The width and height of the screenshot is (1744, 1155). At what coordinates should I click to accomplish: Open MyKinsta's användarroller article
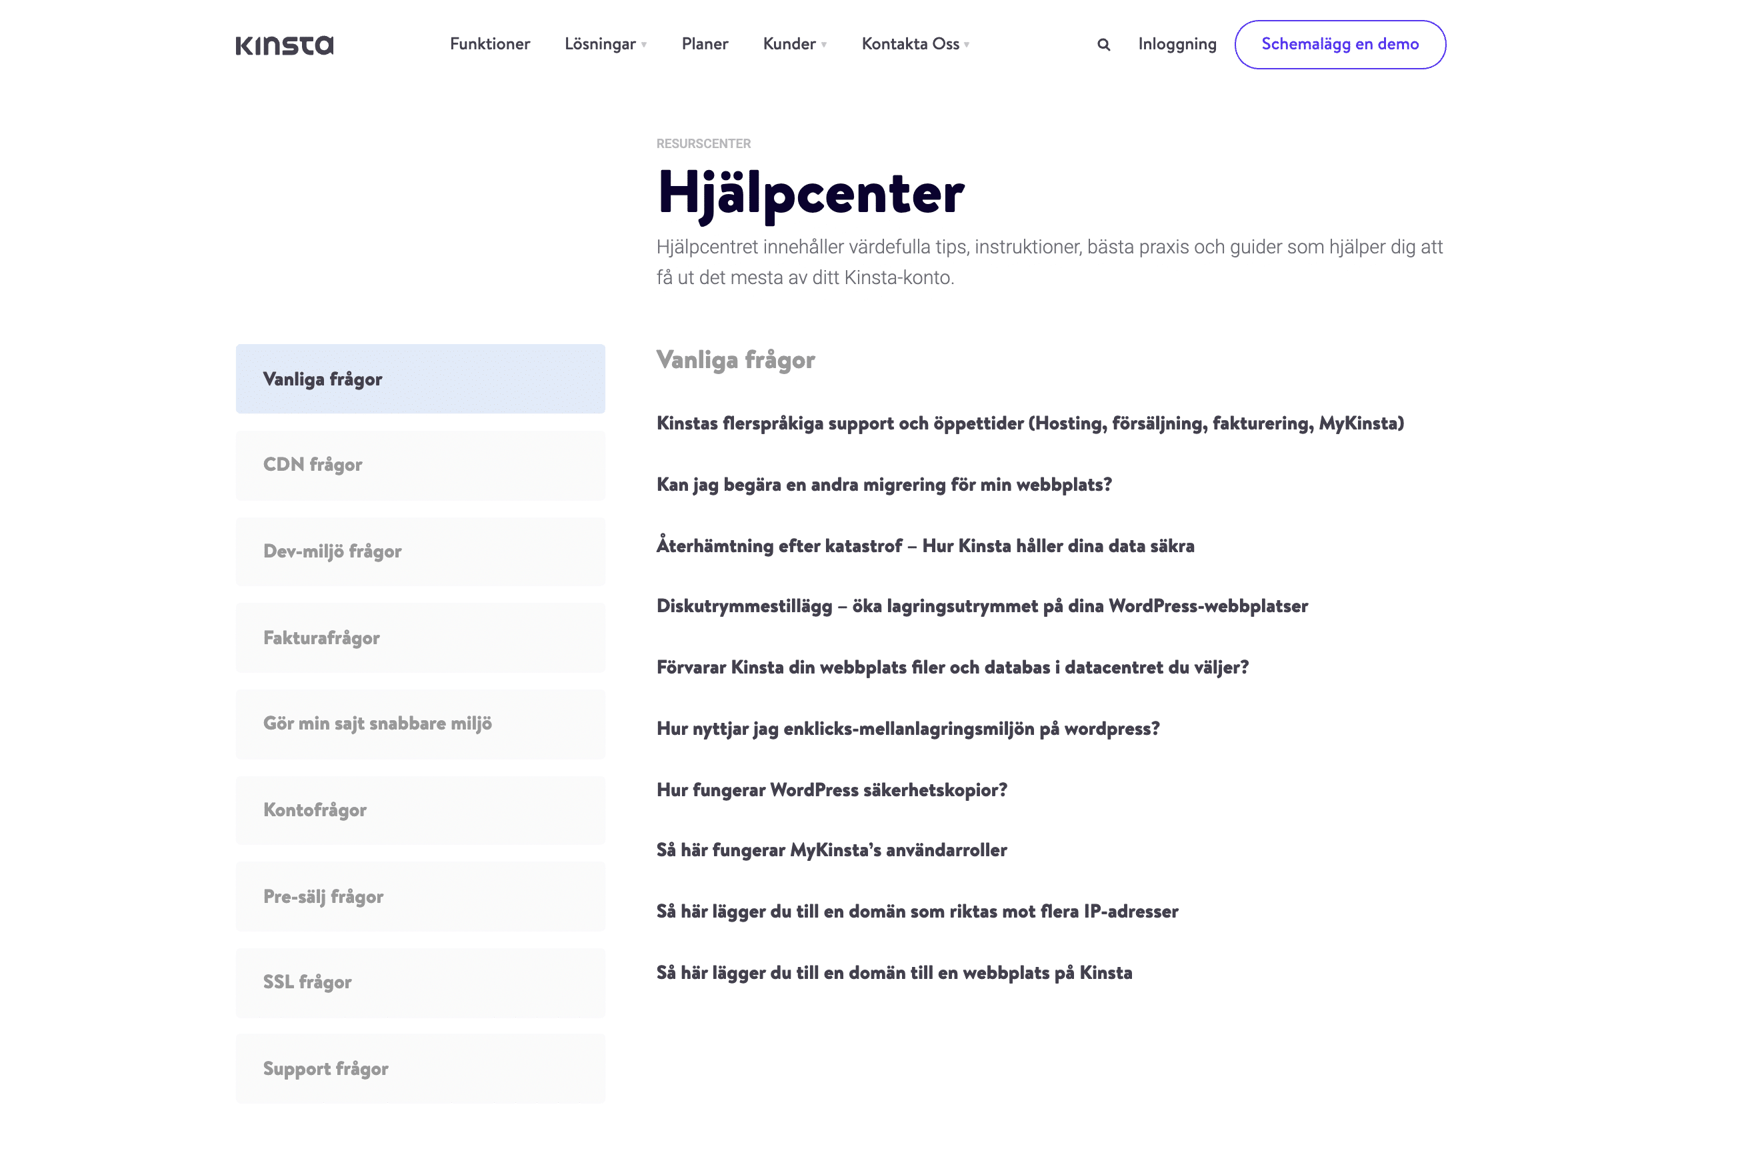pos(831,850)
